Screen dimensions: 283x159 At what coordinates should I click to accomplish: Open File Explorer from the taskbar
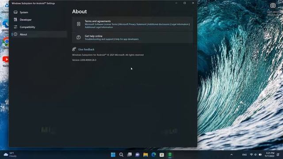click(145, 155)
